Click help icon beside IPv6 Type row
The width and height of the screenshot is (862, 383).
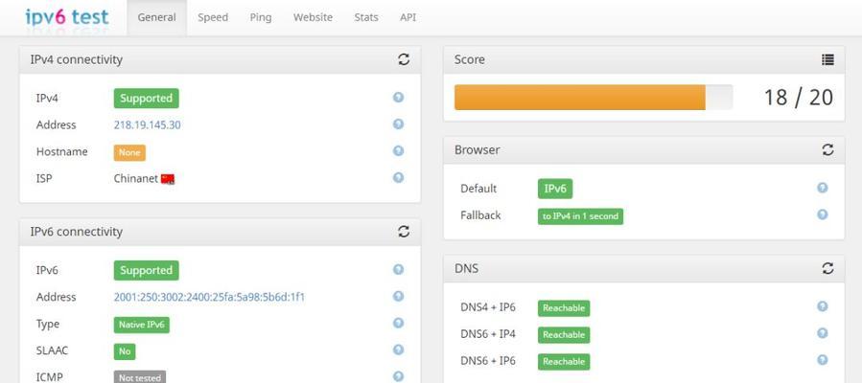(399, 324)
